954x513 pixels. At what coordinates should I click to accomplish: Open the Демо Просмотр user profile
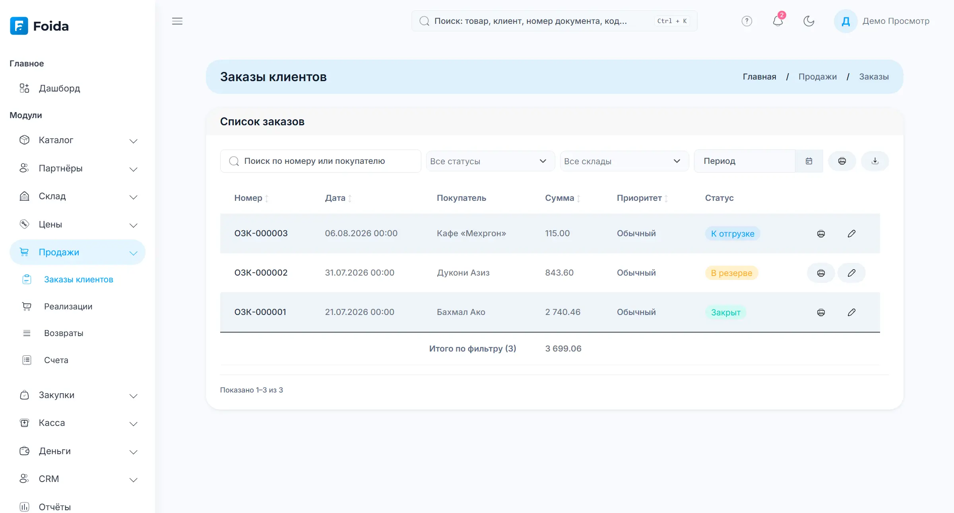[882, 21]
